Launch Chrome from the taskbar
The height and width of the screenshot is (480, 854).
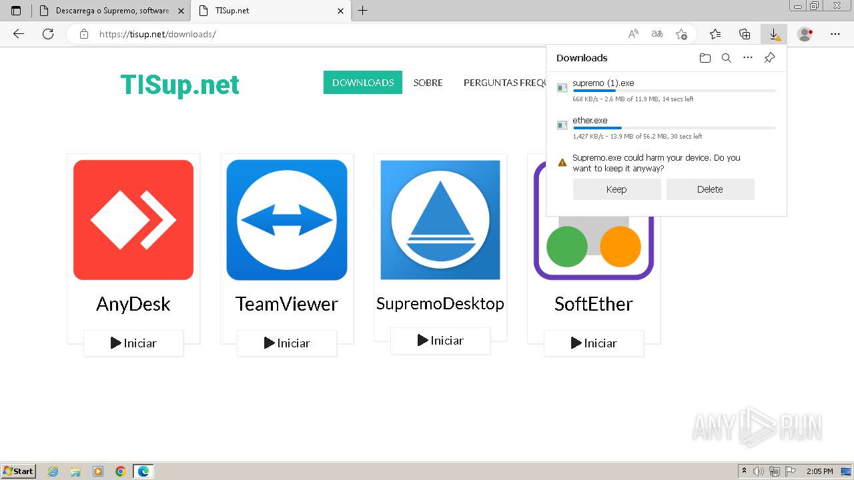[x=121, y=471]
